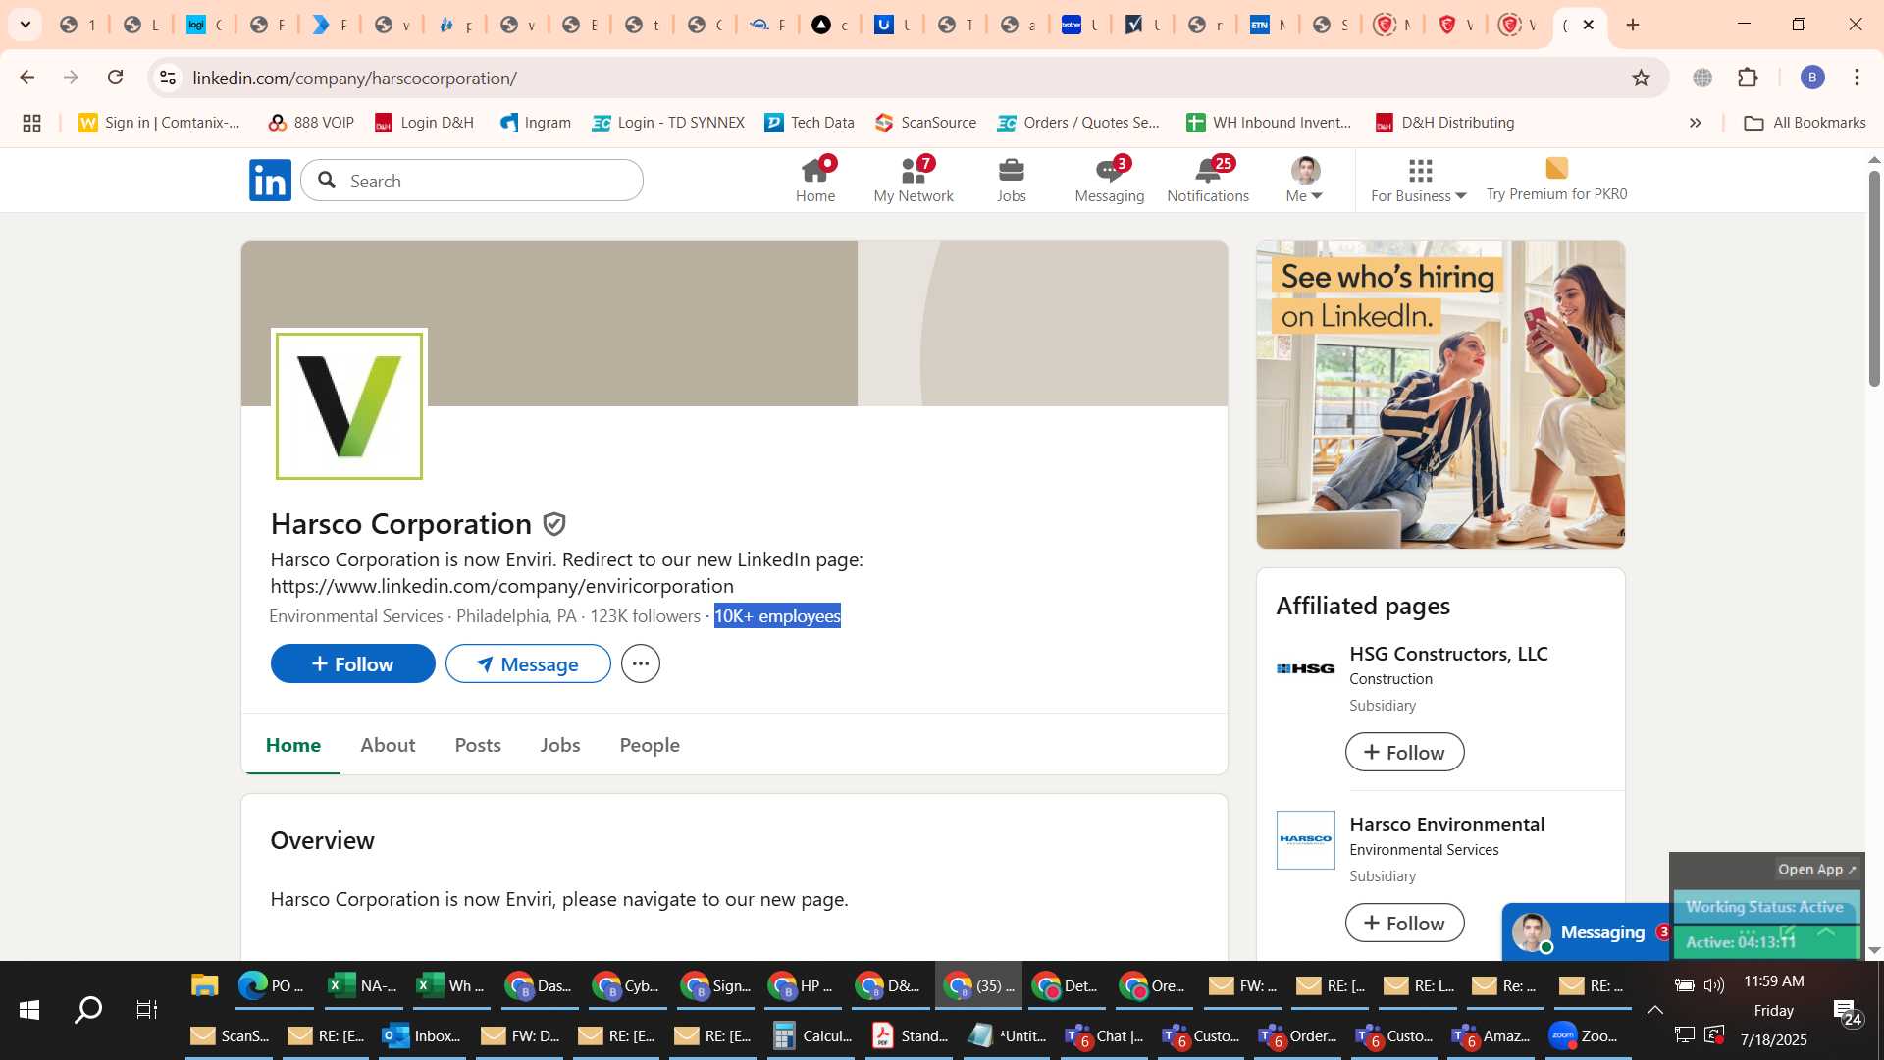
Task: Click the 123K followers text
Action: (x=645, y=615)
